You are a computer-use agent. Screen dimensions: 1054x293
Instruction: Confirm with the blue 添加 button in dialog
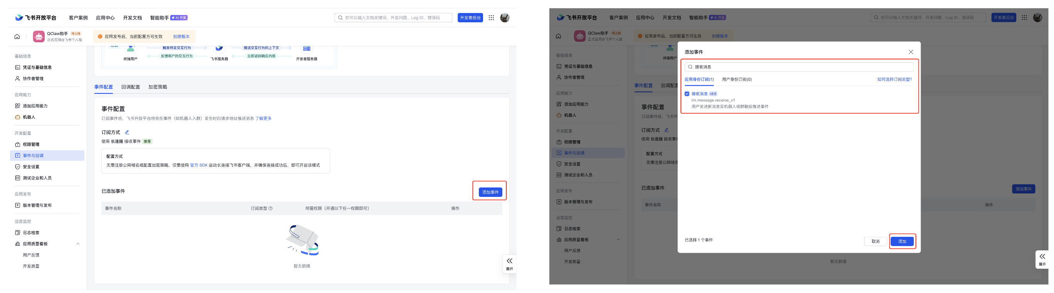[902, 241]
